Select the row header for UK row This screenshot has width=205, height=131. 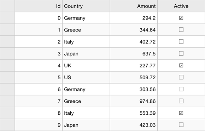click(7, 65)
